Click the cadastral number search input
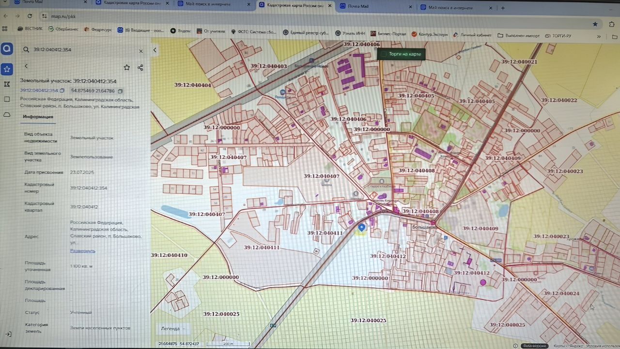 85,50
